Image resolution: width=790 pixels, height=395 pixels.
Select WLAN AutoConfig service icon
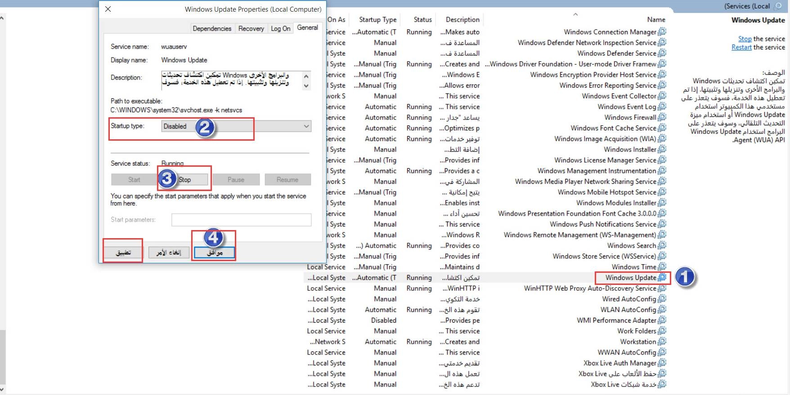(x=662, y=310)
